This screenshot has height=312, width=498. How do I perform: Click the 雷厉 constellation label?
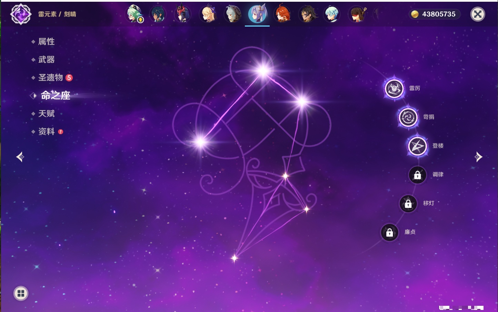click(x=415, y=88)
